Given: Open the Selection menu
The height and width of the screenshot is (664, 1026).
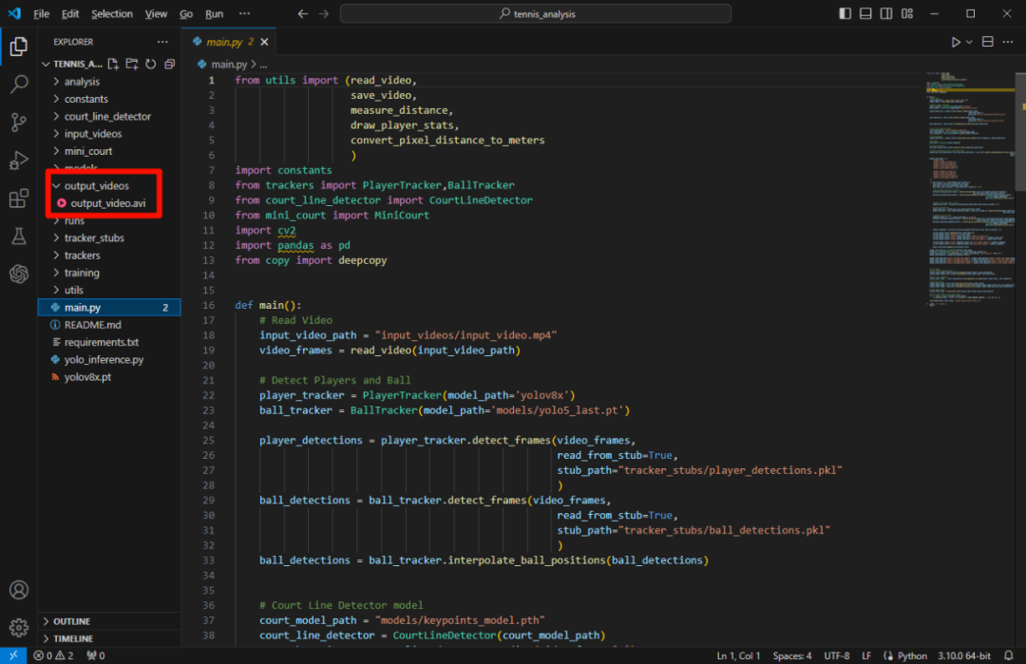Looking at the screenshot, I should [112, 13].
